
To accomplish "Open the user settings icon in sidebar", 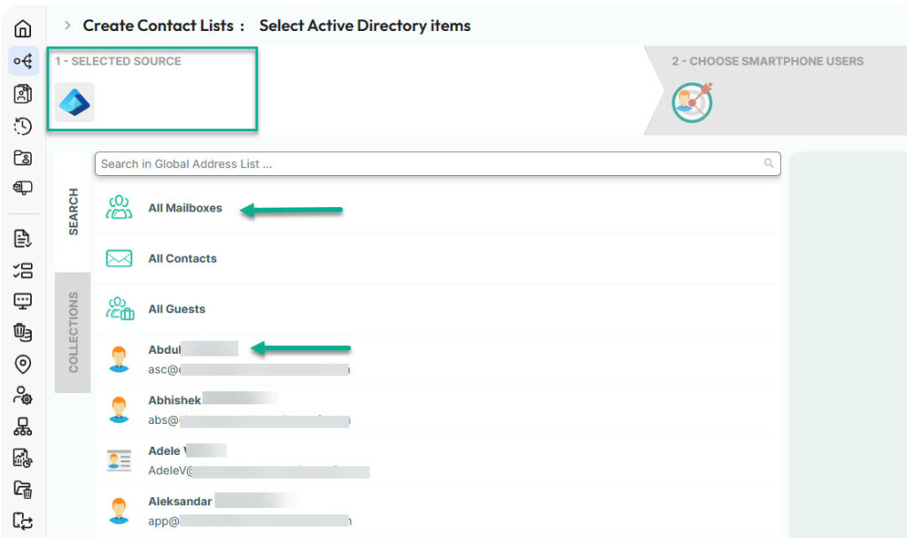I will pyautogui.click(x=22, y=396).
